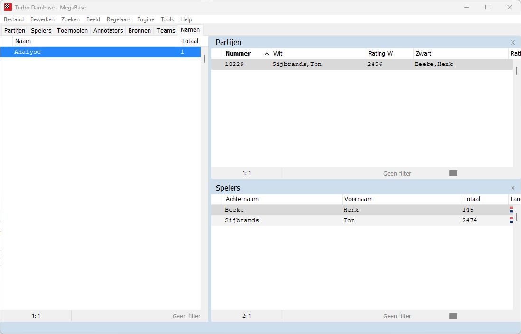Screen dimensions: 521x334
Task: Open the Zoeken menu
Action: pos(70,19)
